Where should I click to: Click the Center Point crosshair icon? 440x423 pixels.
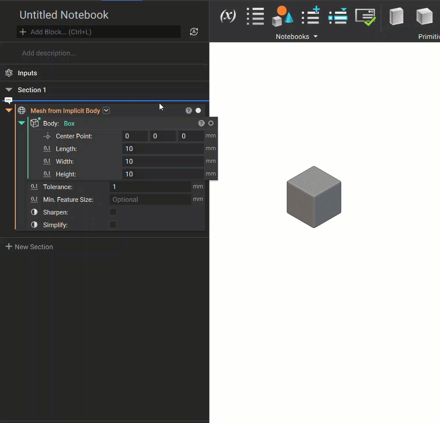[47, 136]
